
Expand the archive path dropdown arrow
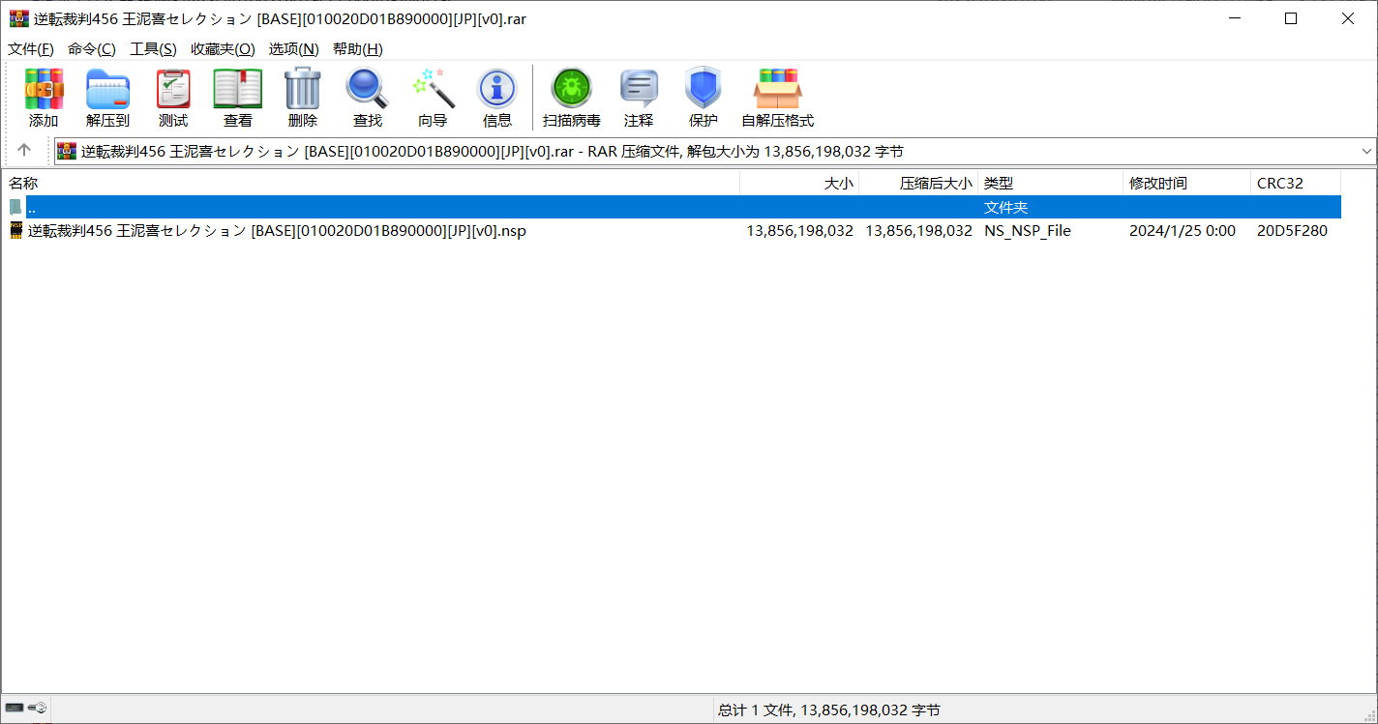click(x=1366, y=151)
